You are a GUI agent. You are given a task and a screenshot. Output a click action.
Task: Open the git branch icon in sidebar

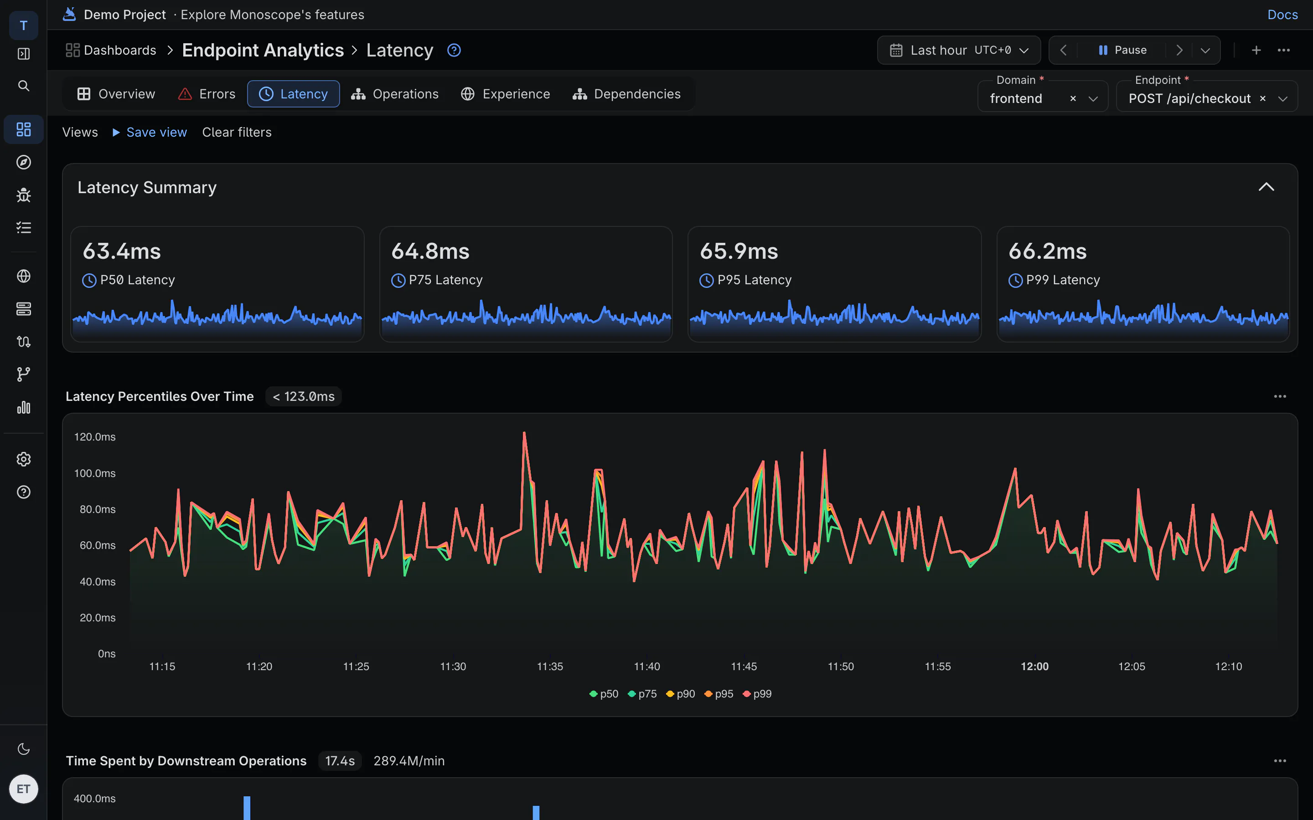23,374
